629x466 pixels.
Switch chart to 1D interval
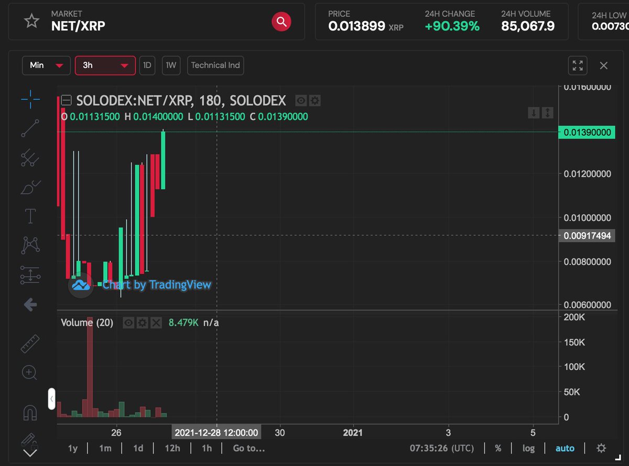(147, 66)
